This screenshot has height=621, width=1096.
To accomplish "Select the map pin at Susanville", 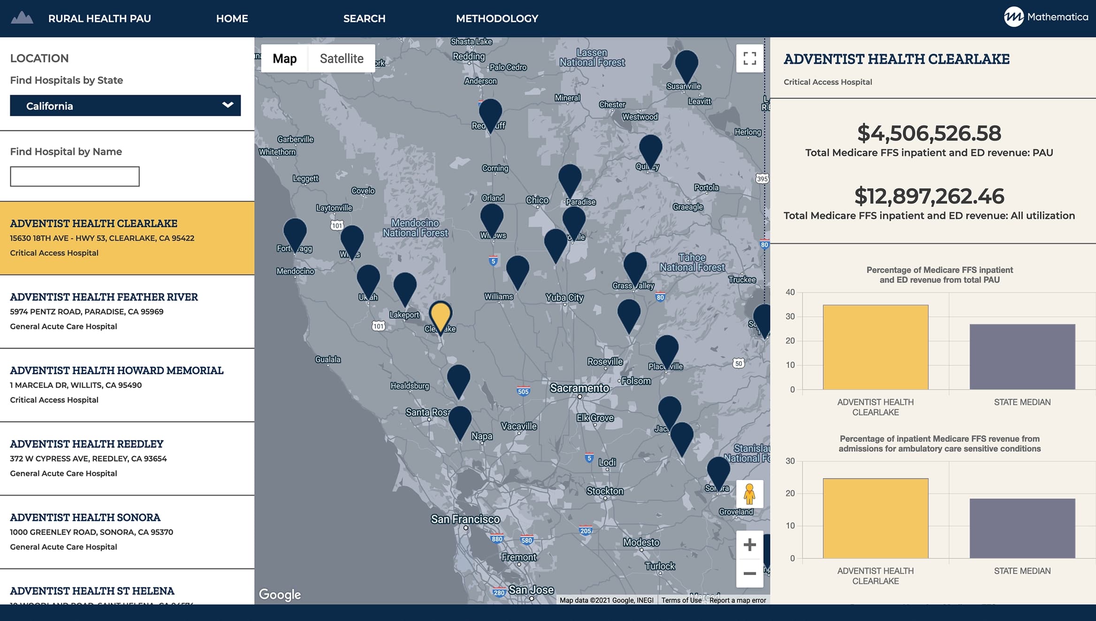I will pos(686,66).
